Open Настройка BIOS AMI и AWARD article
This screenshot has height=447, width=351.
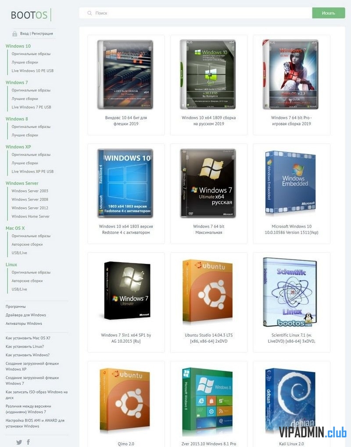coord(35,423)
